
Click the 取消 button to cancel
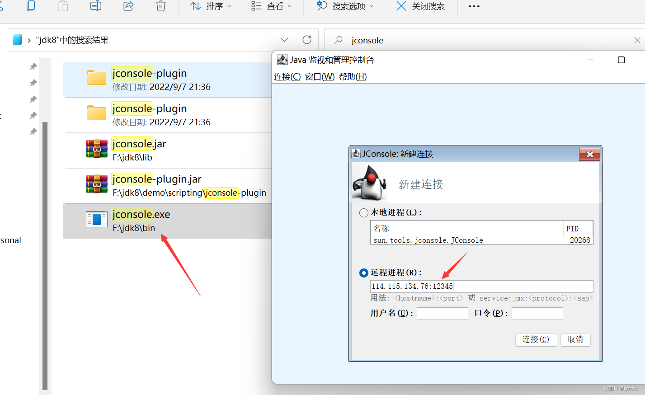click(x=575, y=339)
